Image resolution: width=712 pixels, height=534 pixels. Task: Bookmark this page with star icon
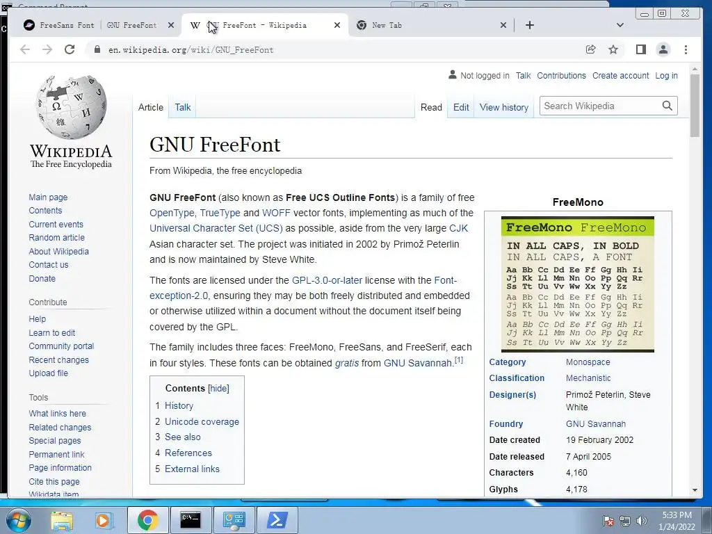tap(613, 49)
